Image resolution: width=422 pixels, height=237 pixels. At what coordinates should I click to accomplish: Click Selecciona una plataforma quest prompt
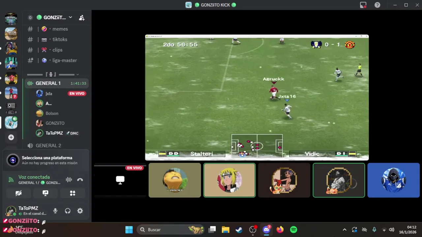[46, 160]
